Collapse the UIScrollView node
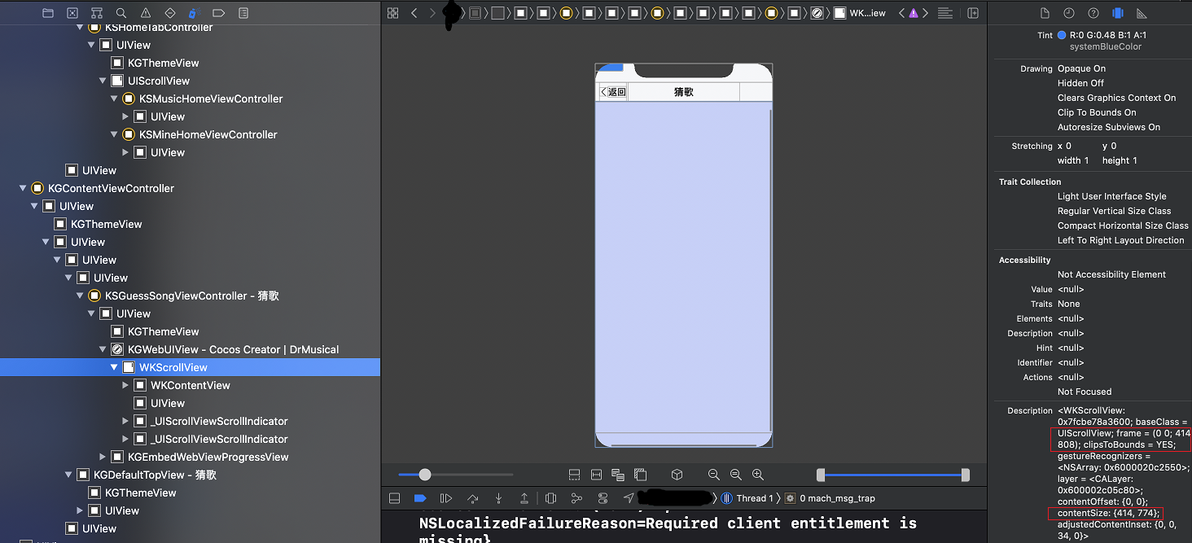The image size is (1192, 543). (x=103, y=81)
